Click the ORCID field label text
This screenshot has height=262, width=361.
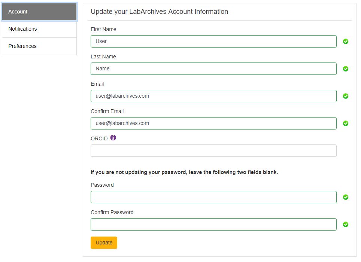pyautogui.click(x=99, y=139)
